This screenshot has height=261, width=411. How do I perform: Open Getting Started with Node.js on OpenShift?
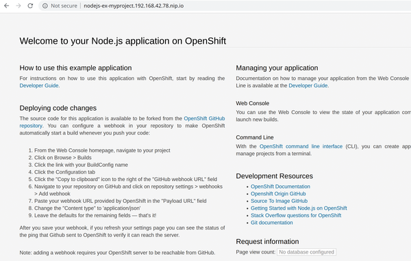coord(299,208)
